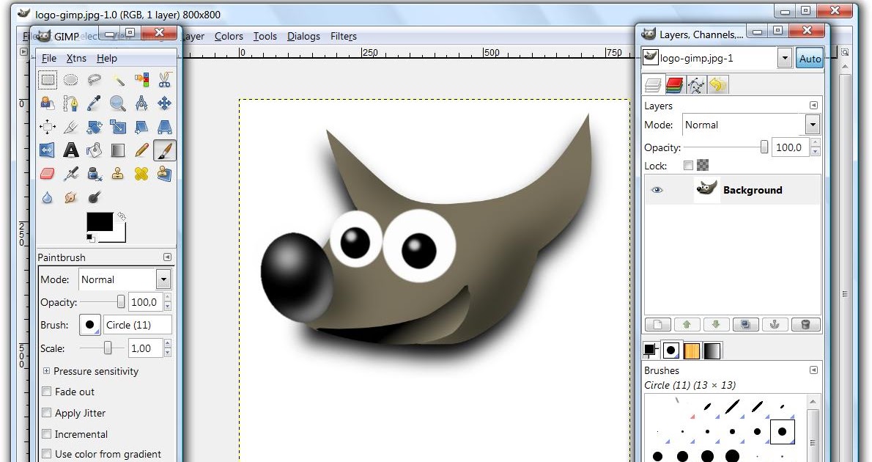872x462 pixels.
Task: Enable the Fade out checkbox
Action: pyautogui.click(x=48, y=392)
